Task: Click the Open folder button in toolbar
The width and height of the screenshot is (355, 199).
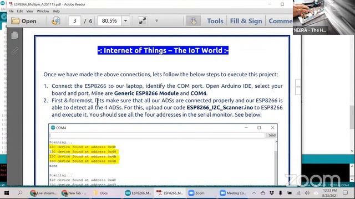Action: (24, 21)
